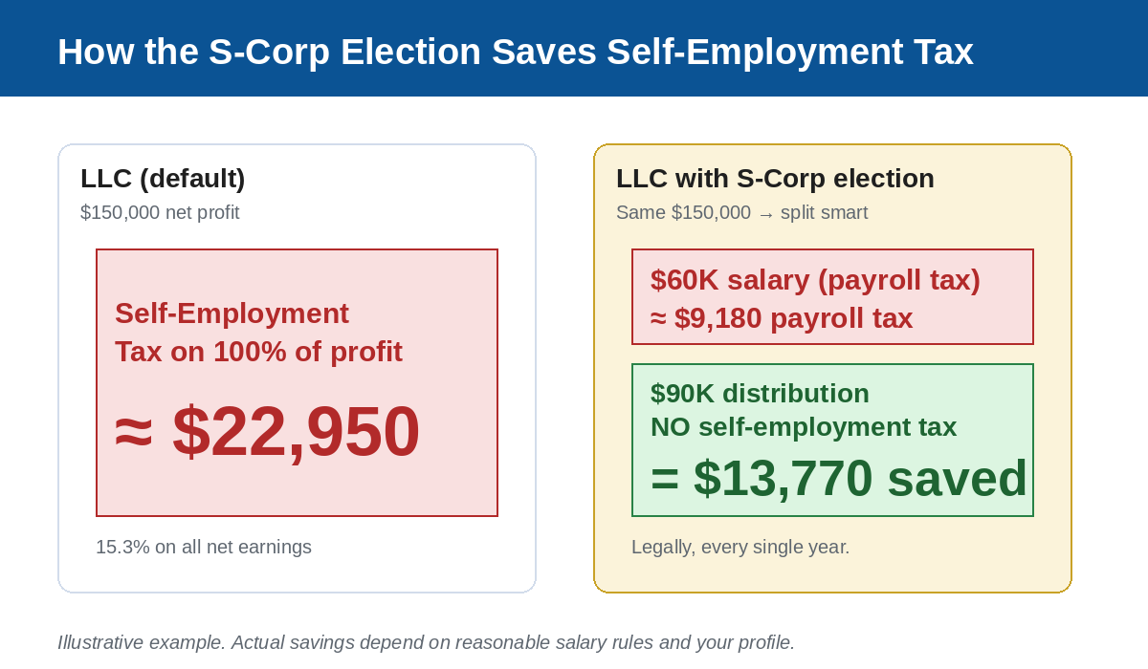Select the "Same $150,000" subtitle text

(683, 212)
